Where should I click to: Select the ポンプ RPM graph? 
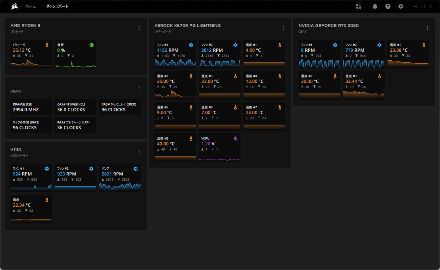(120, 187)
